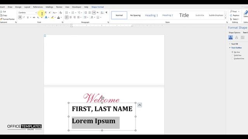Open line and paragraph spacing
The height and width of the screenshot is (139, 248).
tap(85, 17)
